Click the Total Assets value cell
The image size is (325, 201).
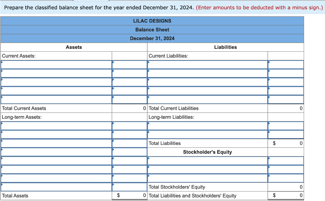(129, 196)
